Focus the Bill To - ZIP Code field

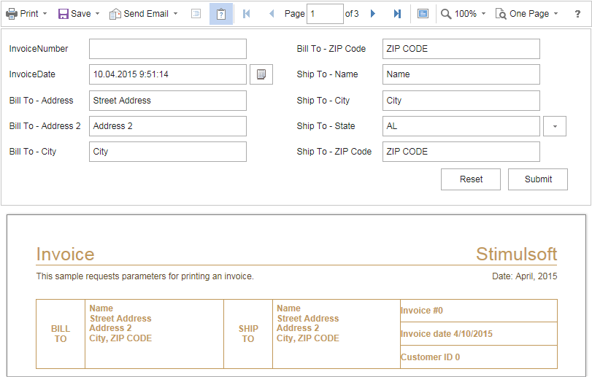click(x=461, y=49)
